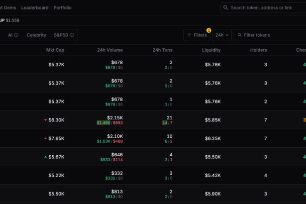
Task: Click the search magnifier icon in top bar
Action: (x=225, y=7)
